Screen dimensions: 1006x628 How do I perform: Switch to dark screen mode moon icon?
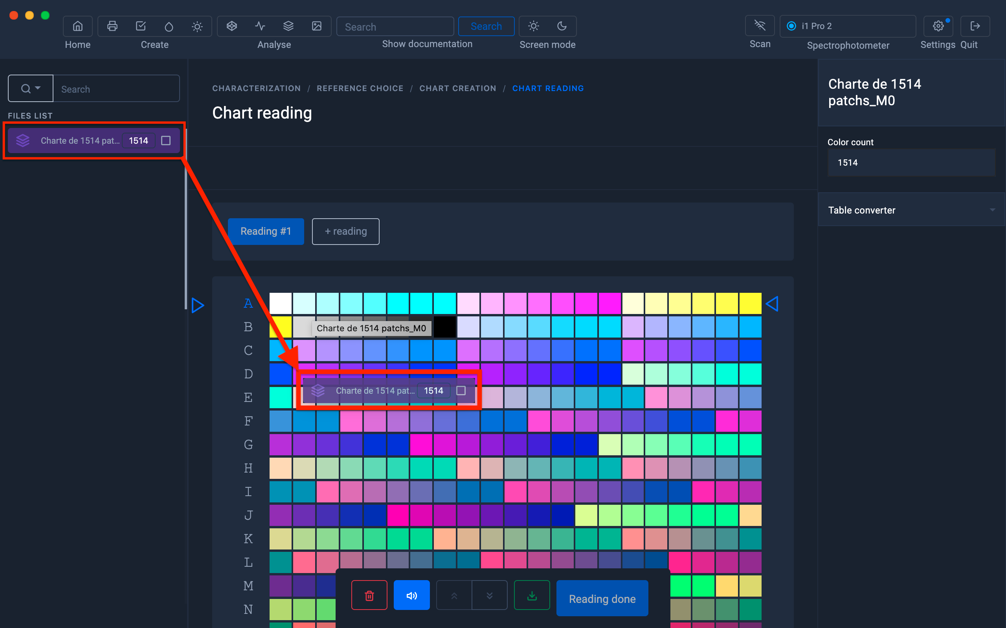(562, 26)
